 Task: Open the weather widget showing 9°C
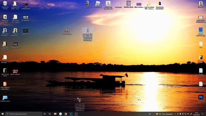(164, 114)
